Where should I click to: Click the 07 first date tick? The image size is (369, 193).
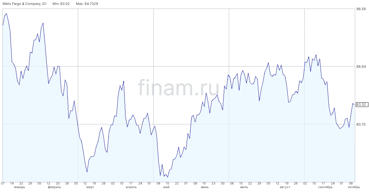tap(3, 183)
